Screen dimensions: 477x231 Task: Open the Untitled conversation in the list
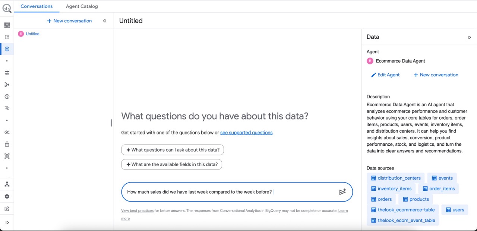tap(32, 34)
